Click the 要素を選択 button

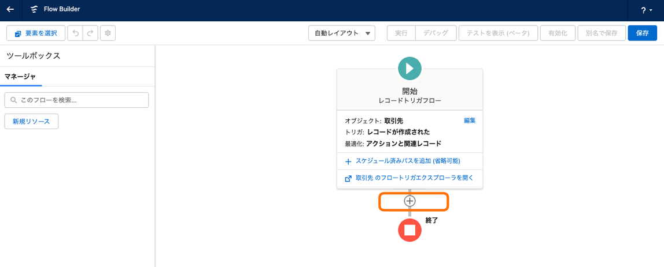click(36, 33)
